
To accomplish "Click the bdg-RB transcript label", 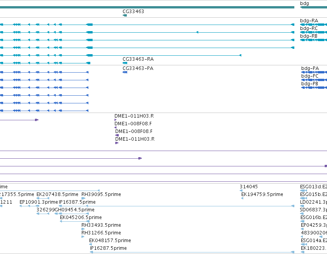I will click(309, 36).
